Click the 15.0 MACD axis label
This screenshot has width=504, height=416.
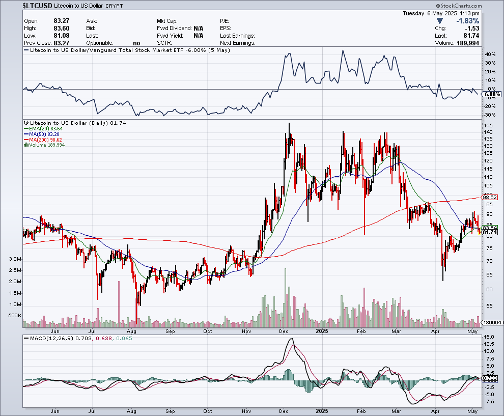pos(489,337)
